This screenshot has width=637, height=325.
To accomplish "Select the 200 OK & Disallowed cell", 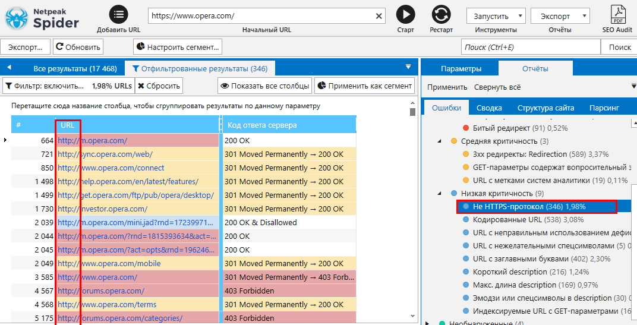I will (289, 223).
